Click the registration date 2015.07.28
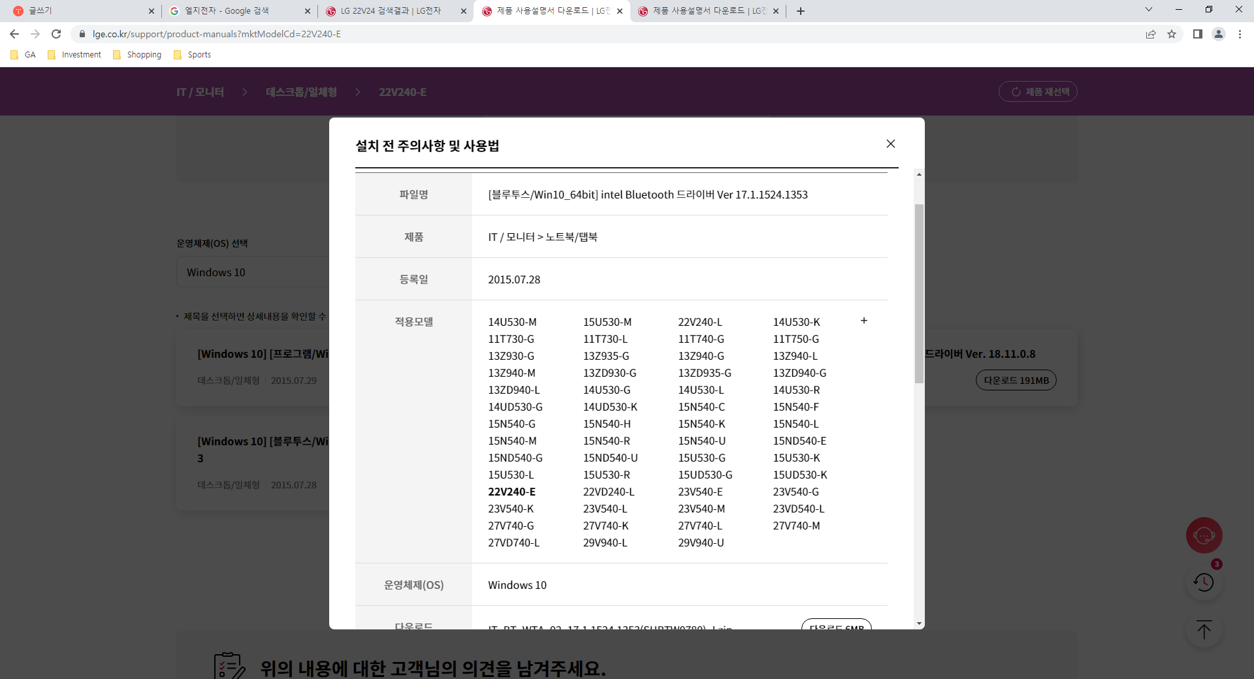1254x679 pixels. (x=514, y=279)
